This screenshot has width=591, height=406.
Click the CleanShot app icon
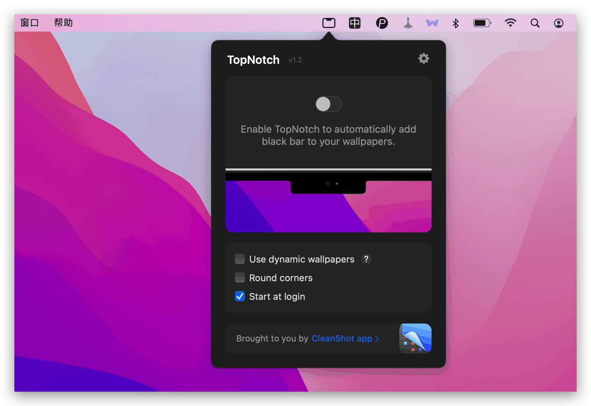click(x=415, y=338)
